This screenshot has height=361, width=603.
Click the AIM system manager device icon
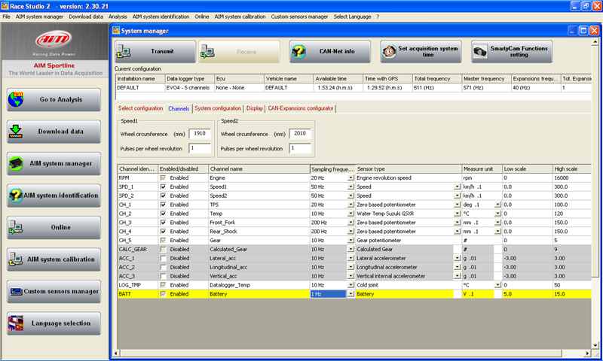click(16, 163)
